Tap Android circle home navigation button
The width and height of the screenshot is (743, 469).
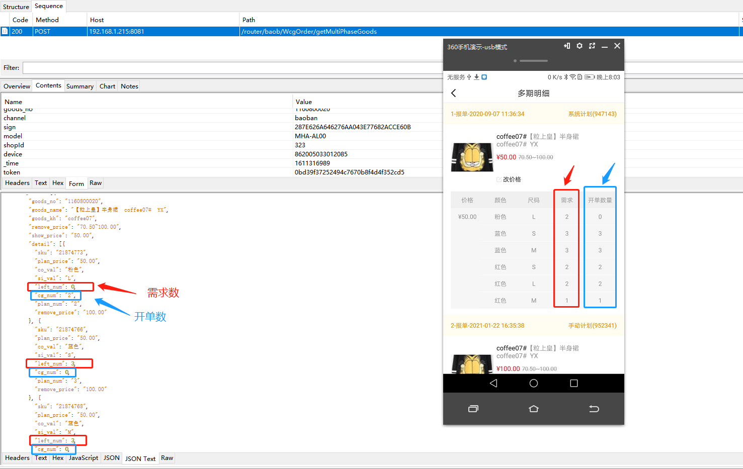click(x=534, y=383)
